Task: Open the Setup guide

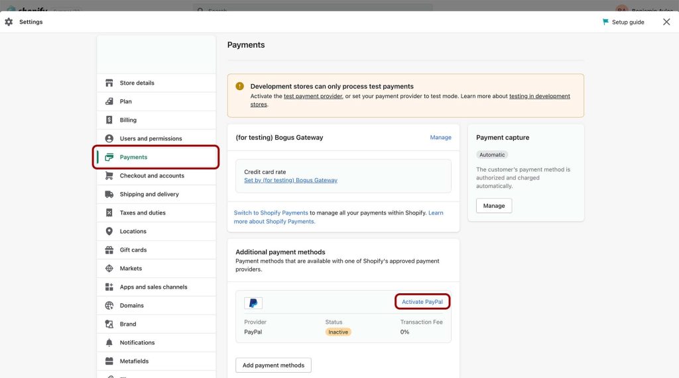Action: point(623,22)
